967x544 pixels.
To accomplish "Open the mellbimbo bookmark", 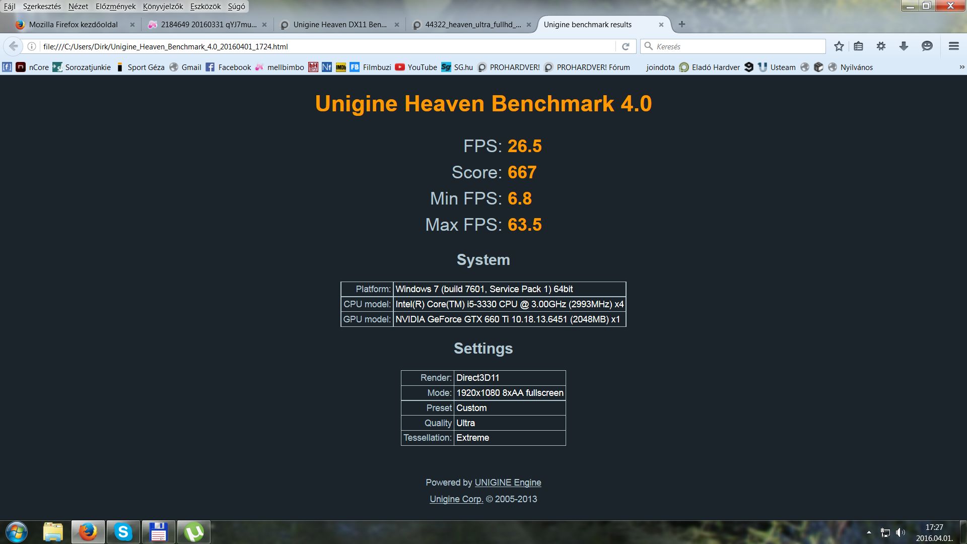I will coord(280,67).
